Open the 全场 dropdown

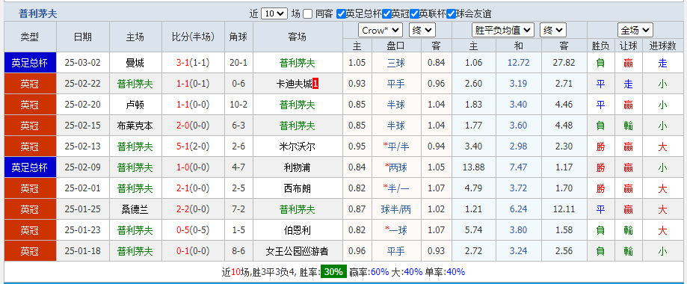tap(635, 30)
